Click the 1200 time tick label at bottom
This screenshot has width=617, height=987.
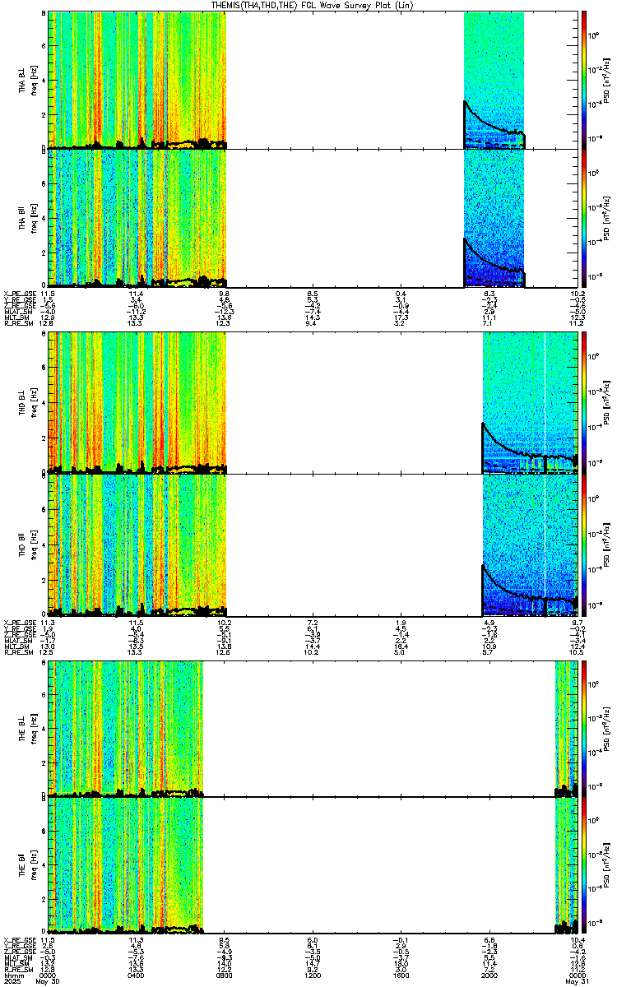coord(313,975)
